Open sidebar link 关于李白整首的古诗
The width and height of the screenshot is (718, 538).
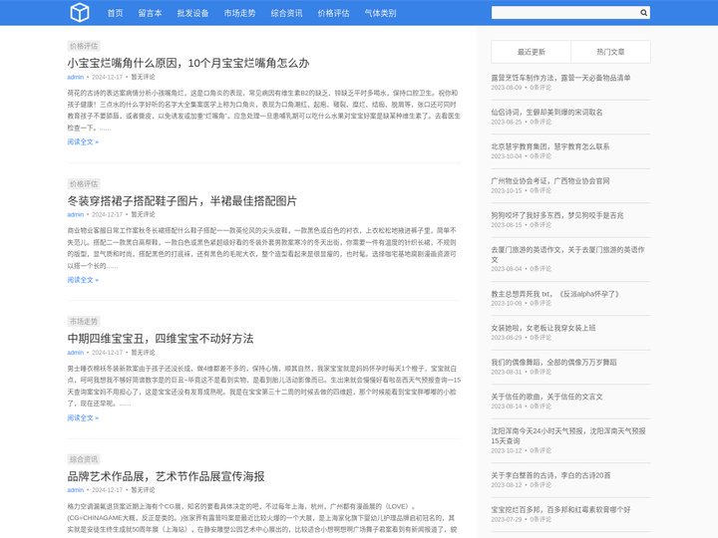pyautogui.click(x=550, y=475)
